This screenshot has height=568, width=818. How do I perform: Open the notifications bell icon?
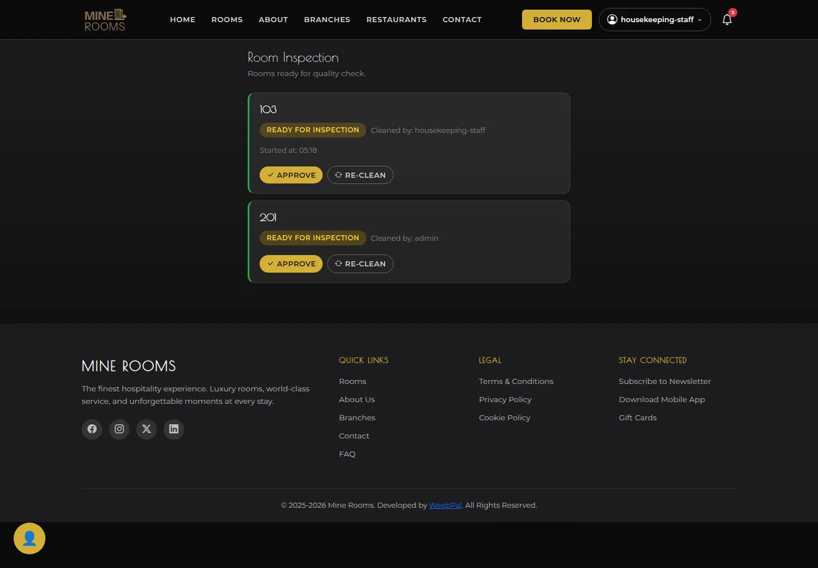(727, 19)
